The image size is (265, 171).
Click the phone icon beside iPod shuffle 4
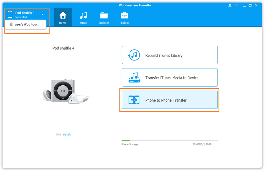click(x=10, y=14)
